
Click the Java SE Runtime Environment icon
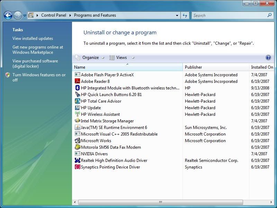click(x=77, y=127)
